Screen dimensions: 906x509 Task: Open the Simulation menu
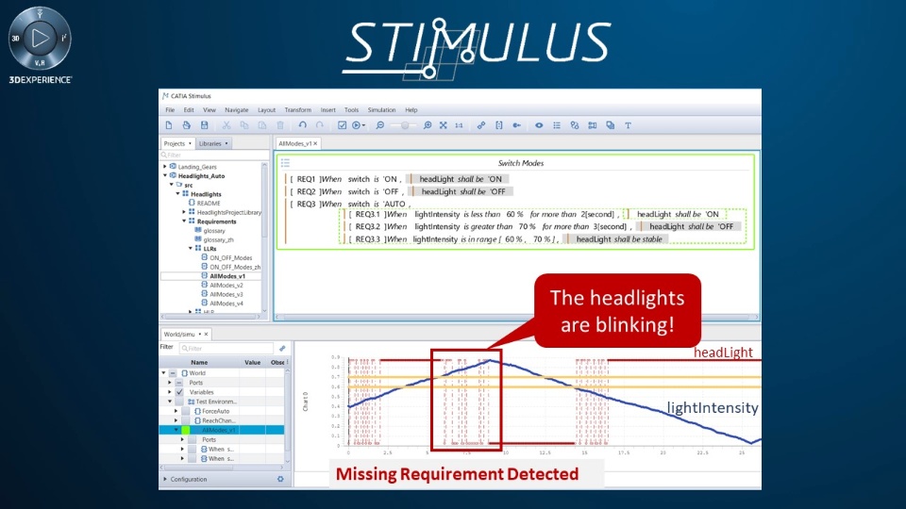pos(381,109)
